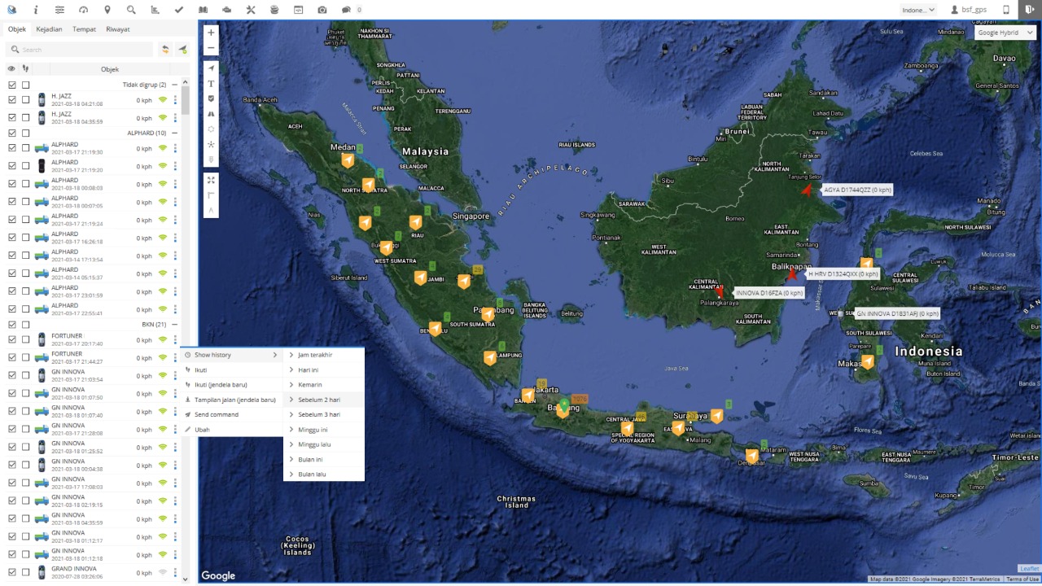
Task: Click the fit-objects expand icon on map toolbar
Action: pyautogui.click(x=211, y=180)
